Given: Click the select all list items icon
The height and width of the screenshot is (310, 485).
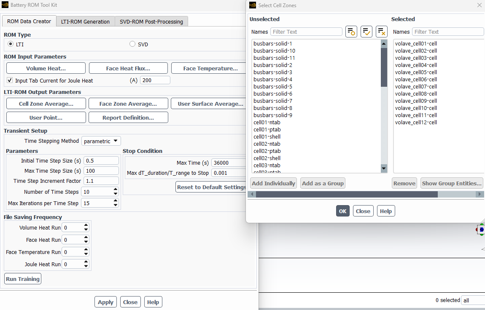Looking at the screenshot, I should (366, 32).
